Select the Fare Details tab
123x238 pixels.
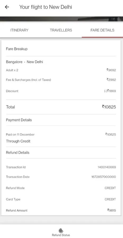pos(102,30)
